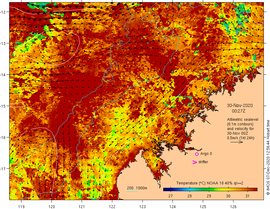The image size is (270, 209).
Task: Click the date label 30-Nov-2020
Action: pos(240,105)
